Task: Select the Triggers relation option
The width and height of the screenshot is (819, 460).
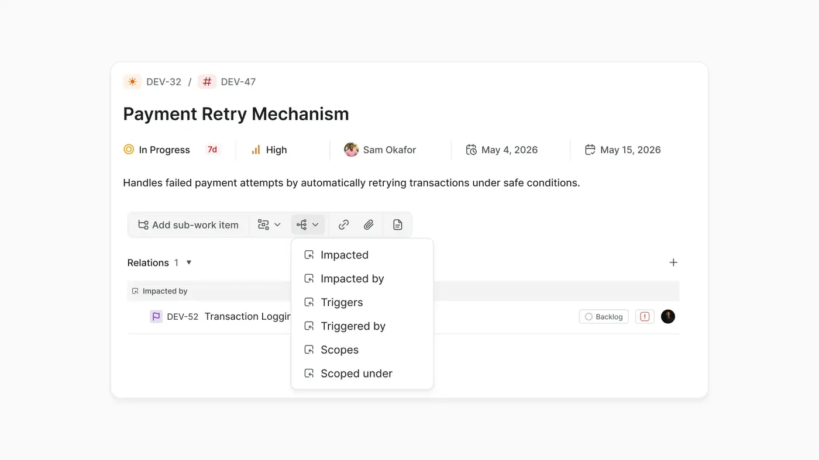Action: click(362, 302)
